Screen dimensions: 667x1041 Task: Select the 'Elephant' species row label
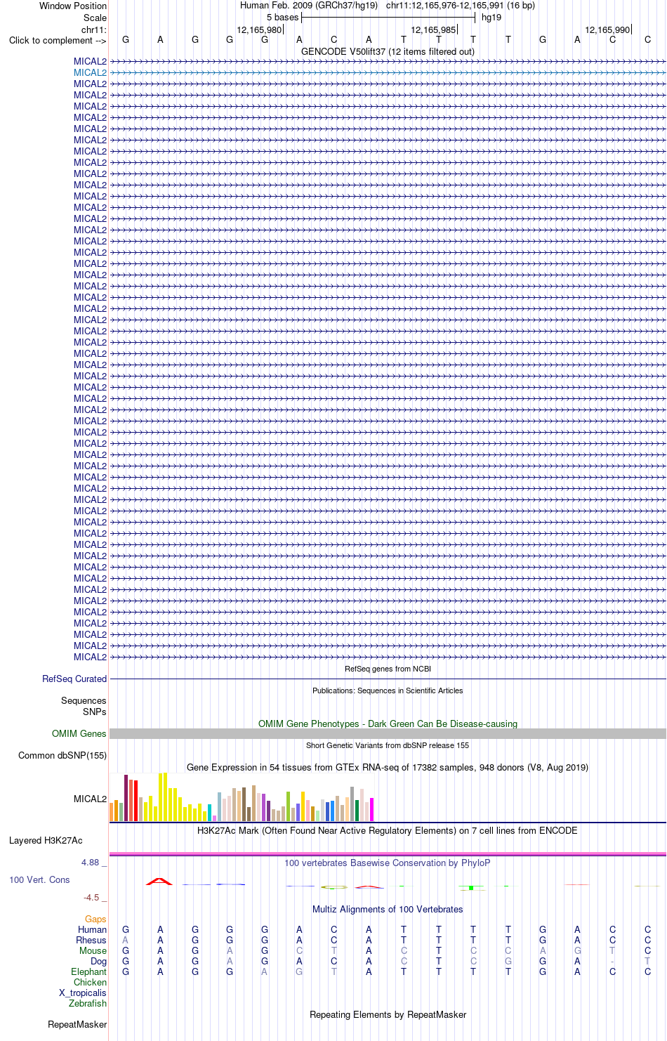(88, 971)
